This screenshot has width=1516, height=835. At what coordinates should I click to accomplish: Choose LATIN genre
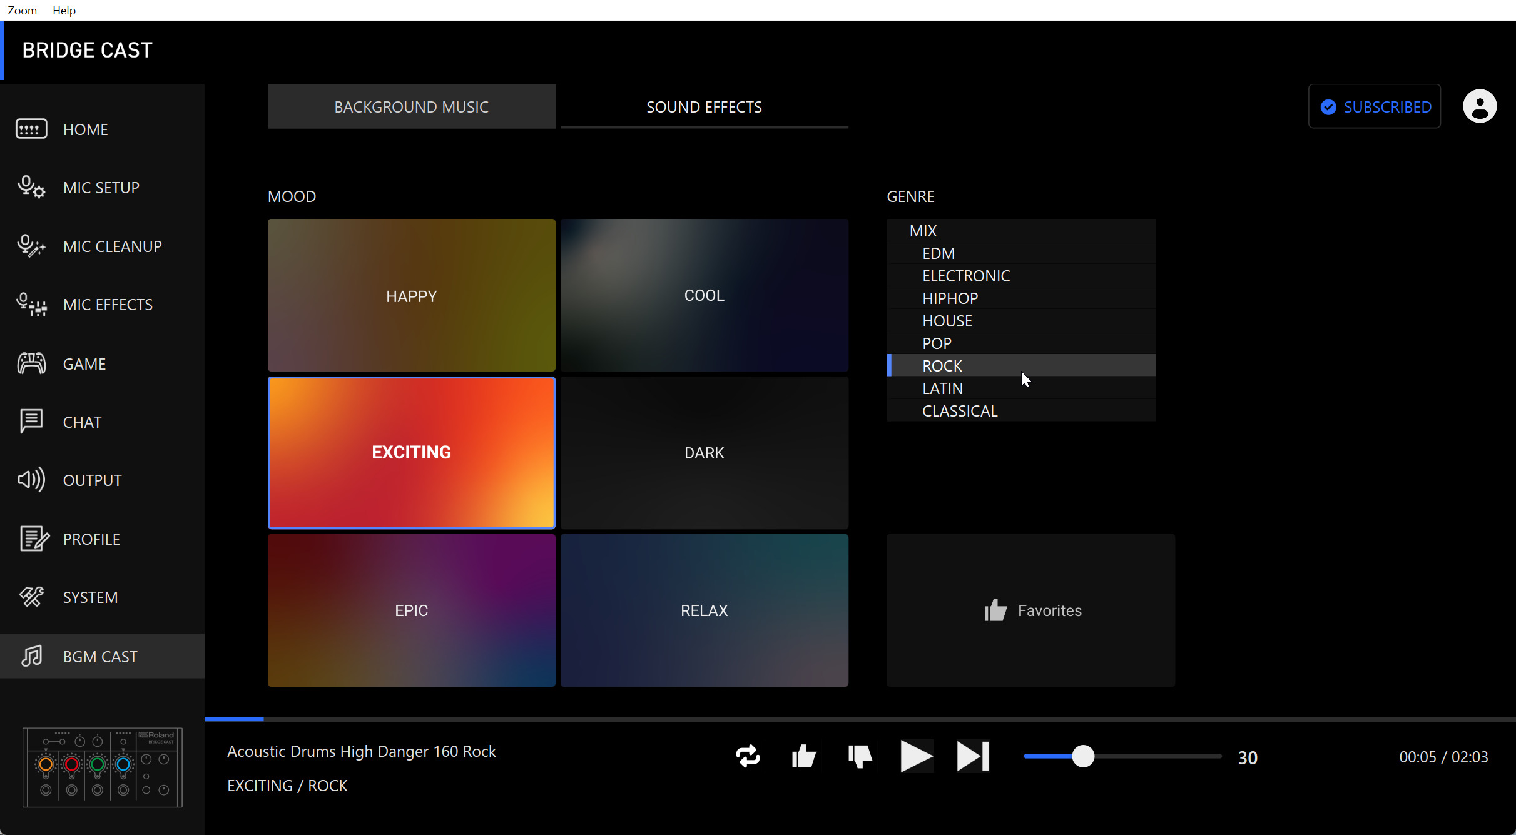click(x=1022, y=388)
